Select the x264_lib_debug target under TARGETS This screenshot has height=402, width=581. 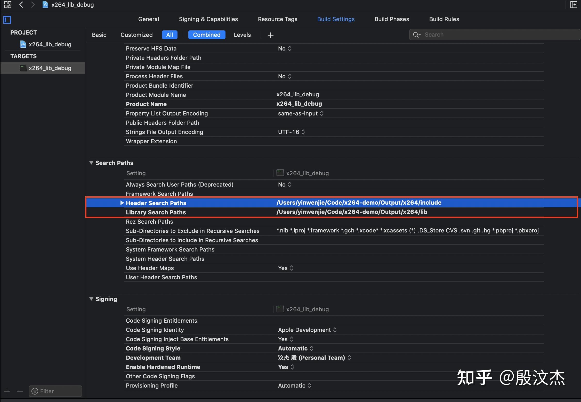[51, 68]
